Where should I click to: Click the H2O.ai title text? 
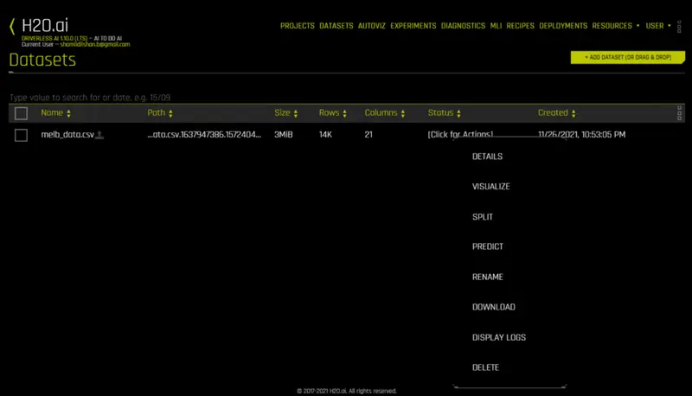click(x=45, y=26)
